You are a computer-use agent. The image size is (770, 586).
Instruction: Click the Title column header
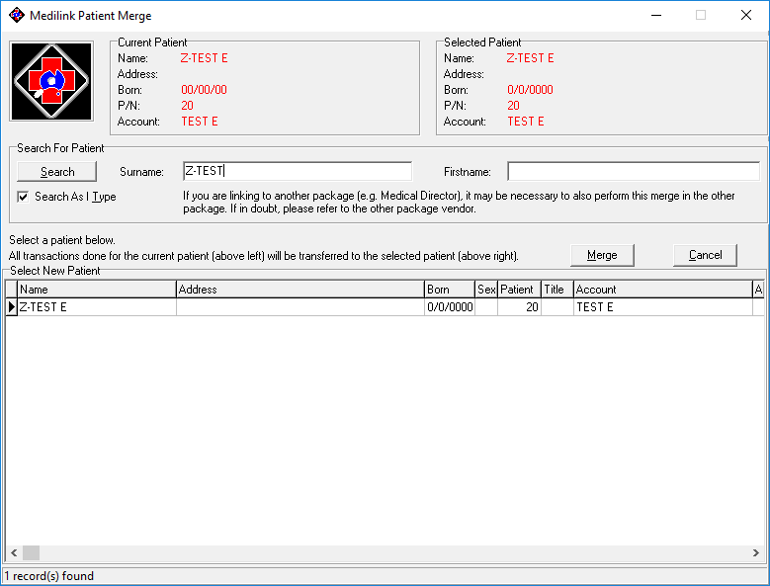coord(557,290)
